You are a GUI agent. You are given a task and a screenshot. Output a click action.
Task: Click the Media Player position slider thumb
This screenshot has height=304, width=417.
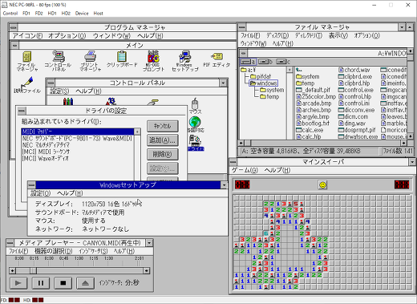pos(33,270)
